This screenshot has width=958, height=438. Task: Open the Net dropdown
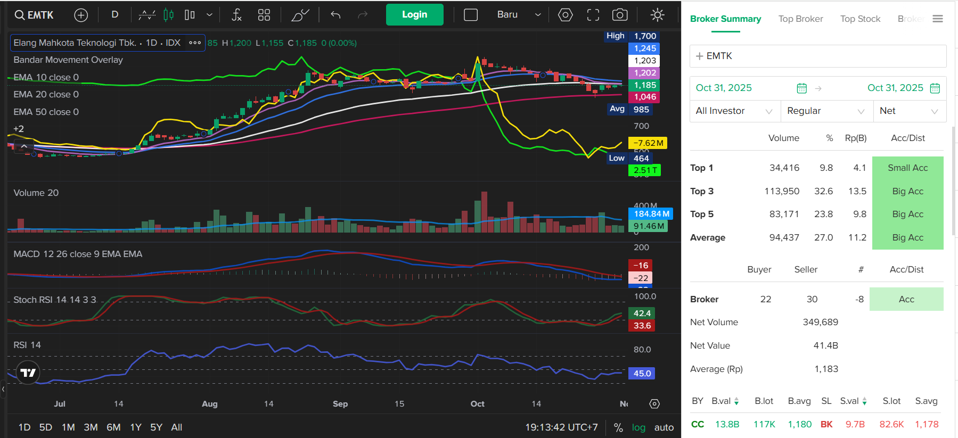tap(910, 111)
